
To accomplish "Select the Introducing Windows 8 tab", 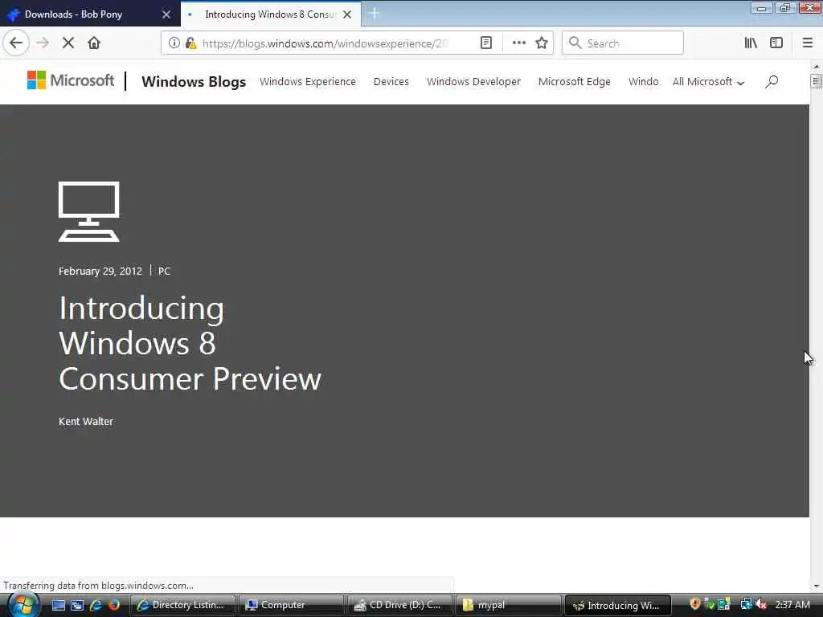I will click(270, 14).
